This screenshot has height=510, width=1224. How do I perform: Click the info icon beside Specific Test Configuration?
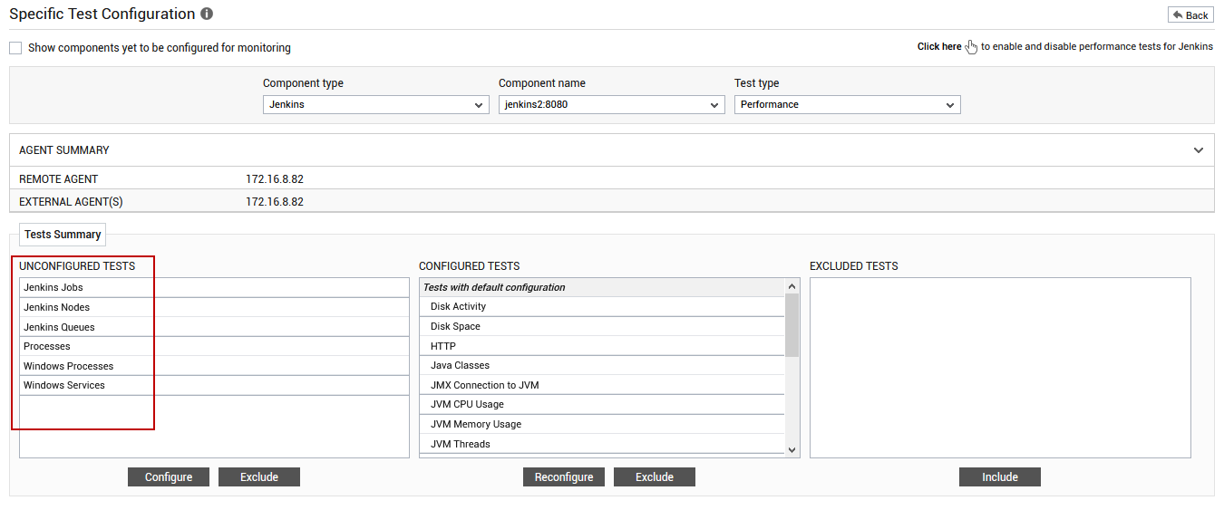pos(207,14)
